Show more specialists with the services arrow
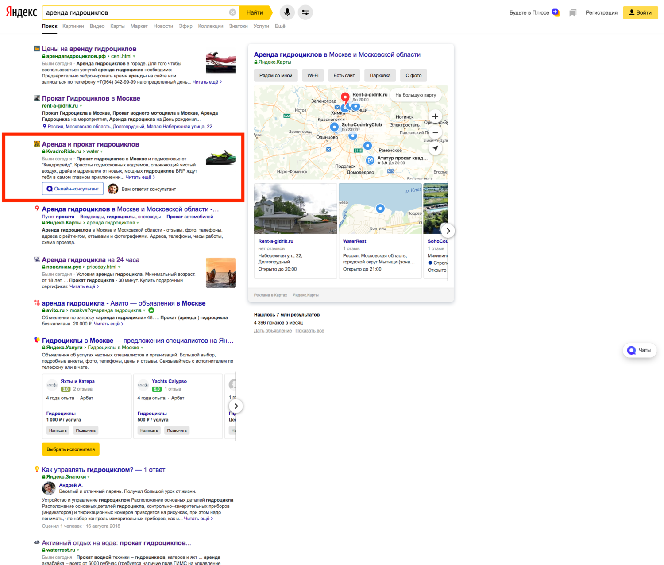Image resolution: width=664 pixels, height=565 pixels. click(x=236, y=406)
